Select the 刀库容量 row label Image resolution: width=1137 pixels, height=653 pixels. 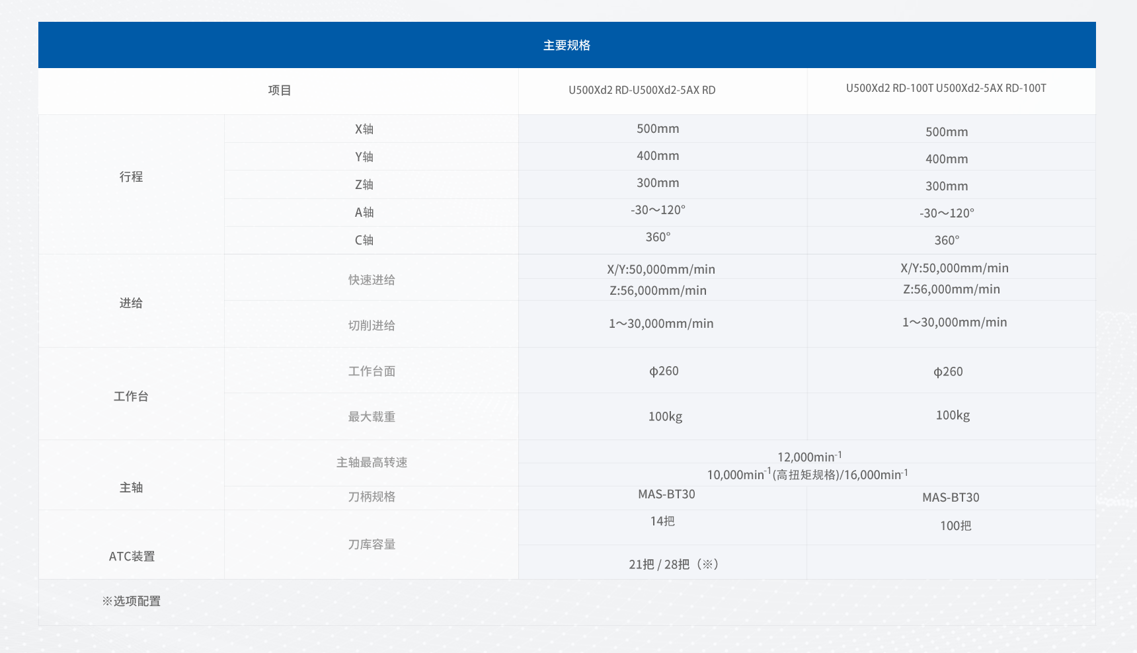(372, 545)
